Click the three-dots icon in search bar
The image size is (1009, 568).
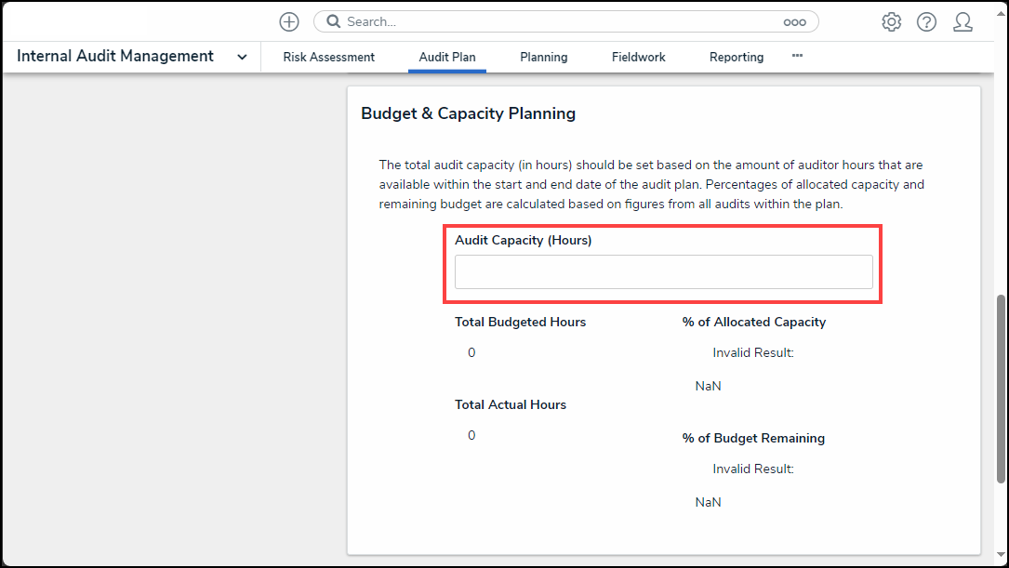794,21
